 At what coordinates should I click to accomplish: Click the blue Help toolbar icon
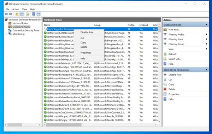(34, 14)
